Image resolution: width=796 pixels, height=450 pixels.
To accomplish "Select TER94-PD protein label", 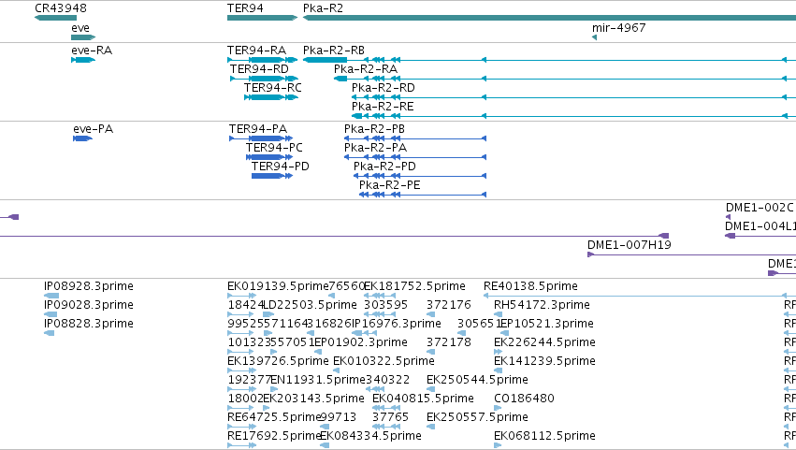I will (281, 167).
